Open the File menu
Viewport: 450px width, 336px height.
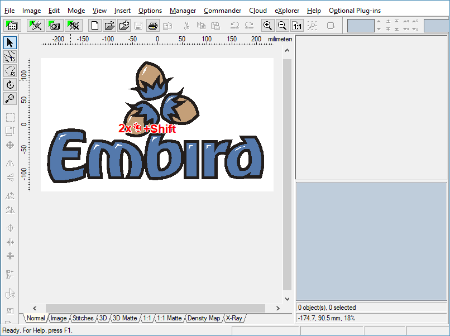(9, 11)
